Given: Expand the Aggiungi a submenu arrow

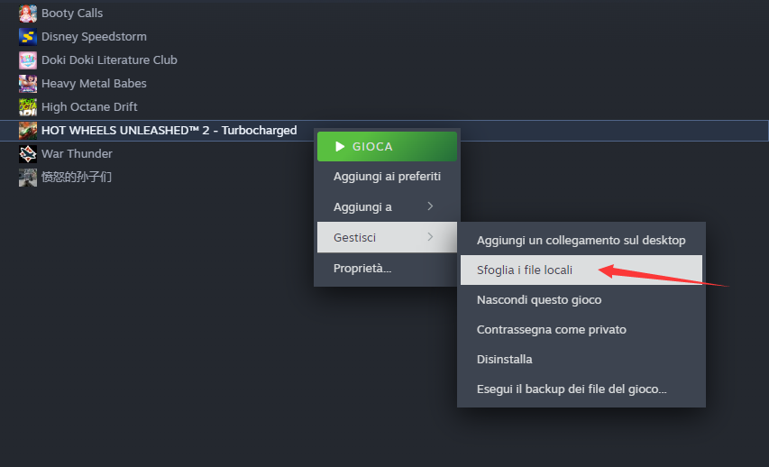Looking at the screenshot, I should [430, 206].
